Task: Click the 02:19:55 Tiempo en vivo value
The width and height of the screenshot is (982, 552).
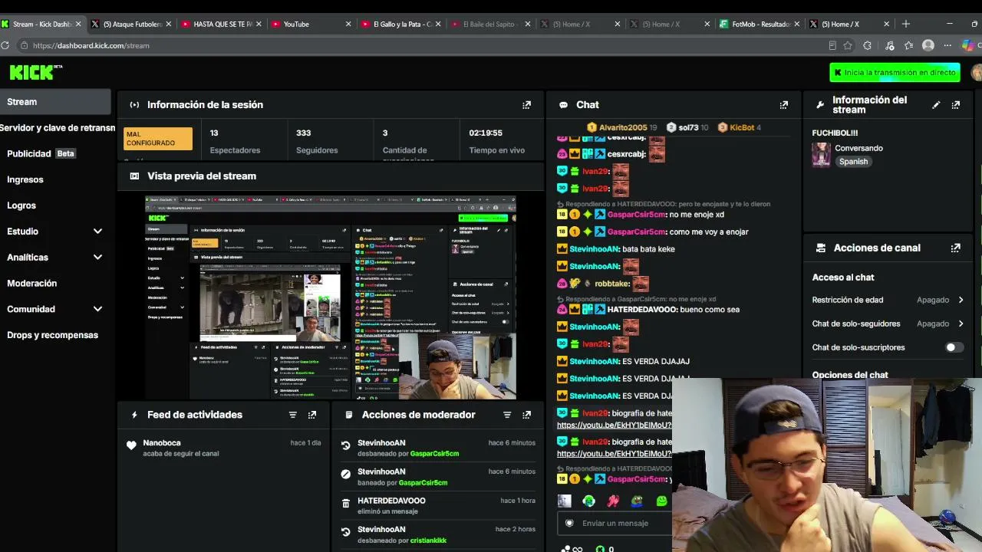Action: (x=486, y=133)
